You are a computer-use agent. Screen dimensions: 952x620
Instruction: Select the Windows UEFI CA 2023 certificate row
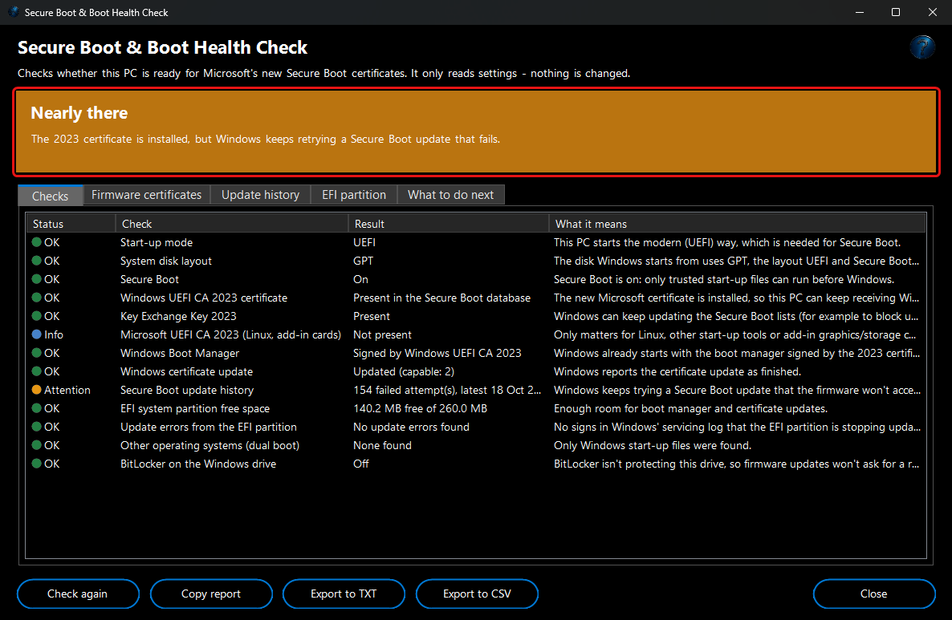coord(476,298)
